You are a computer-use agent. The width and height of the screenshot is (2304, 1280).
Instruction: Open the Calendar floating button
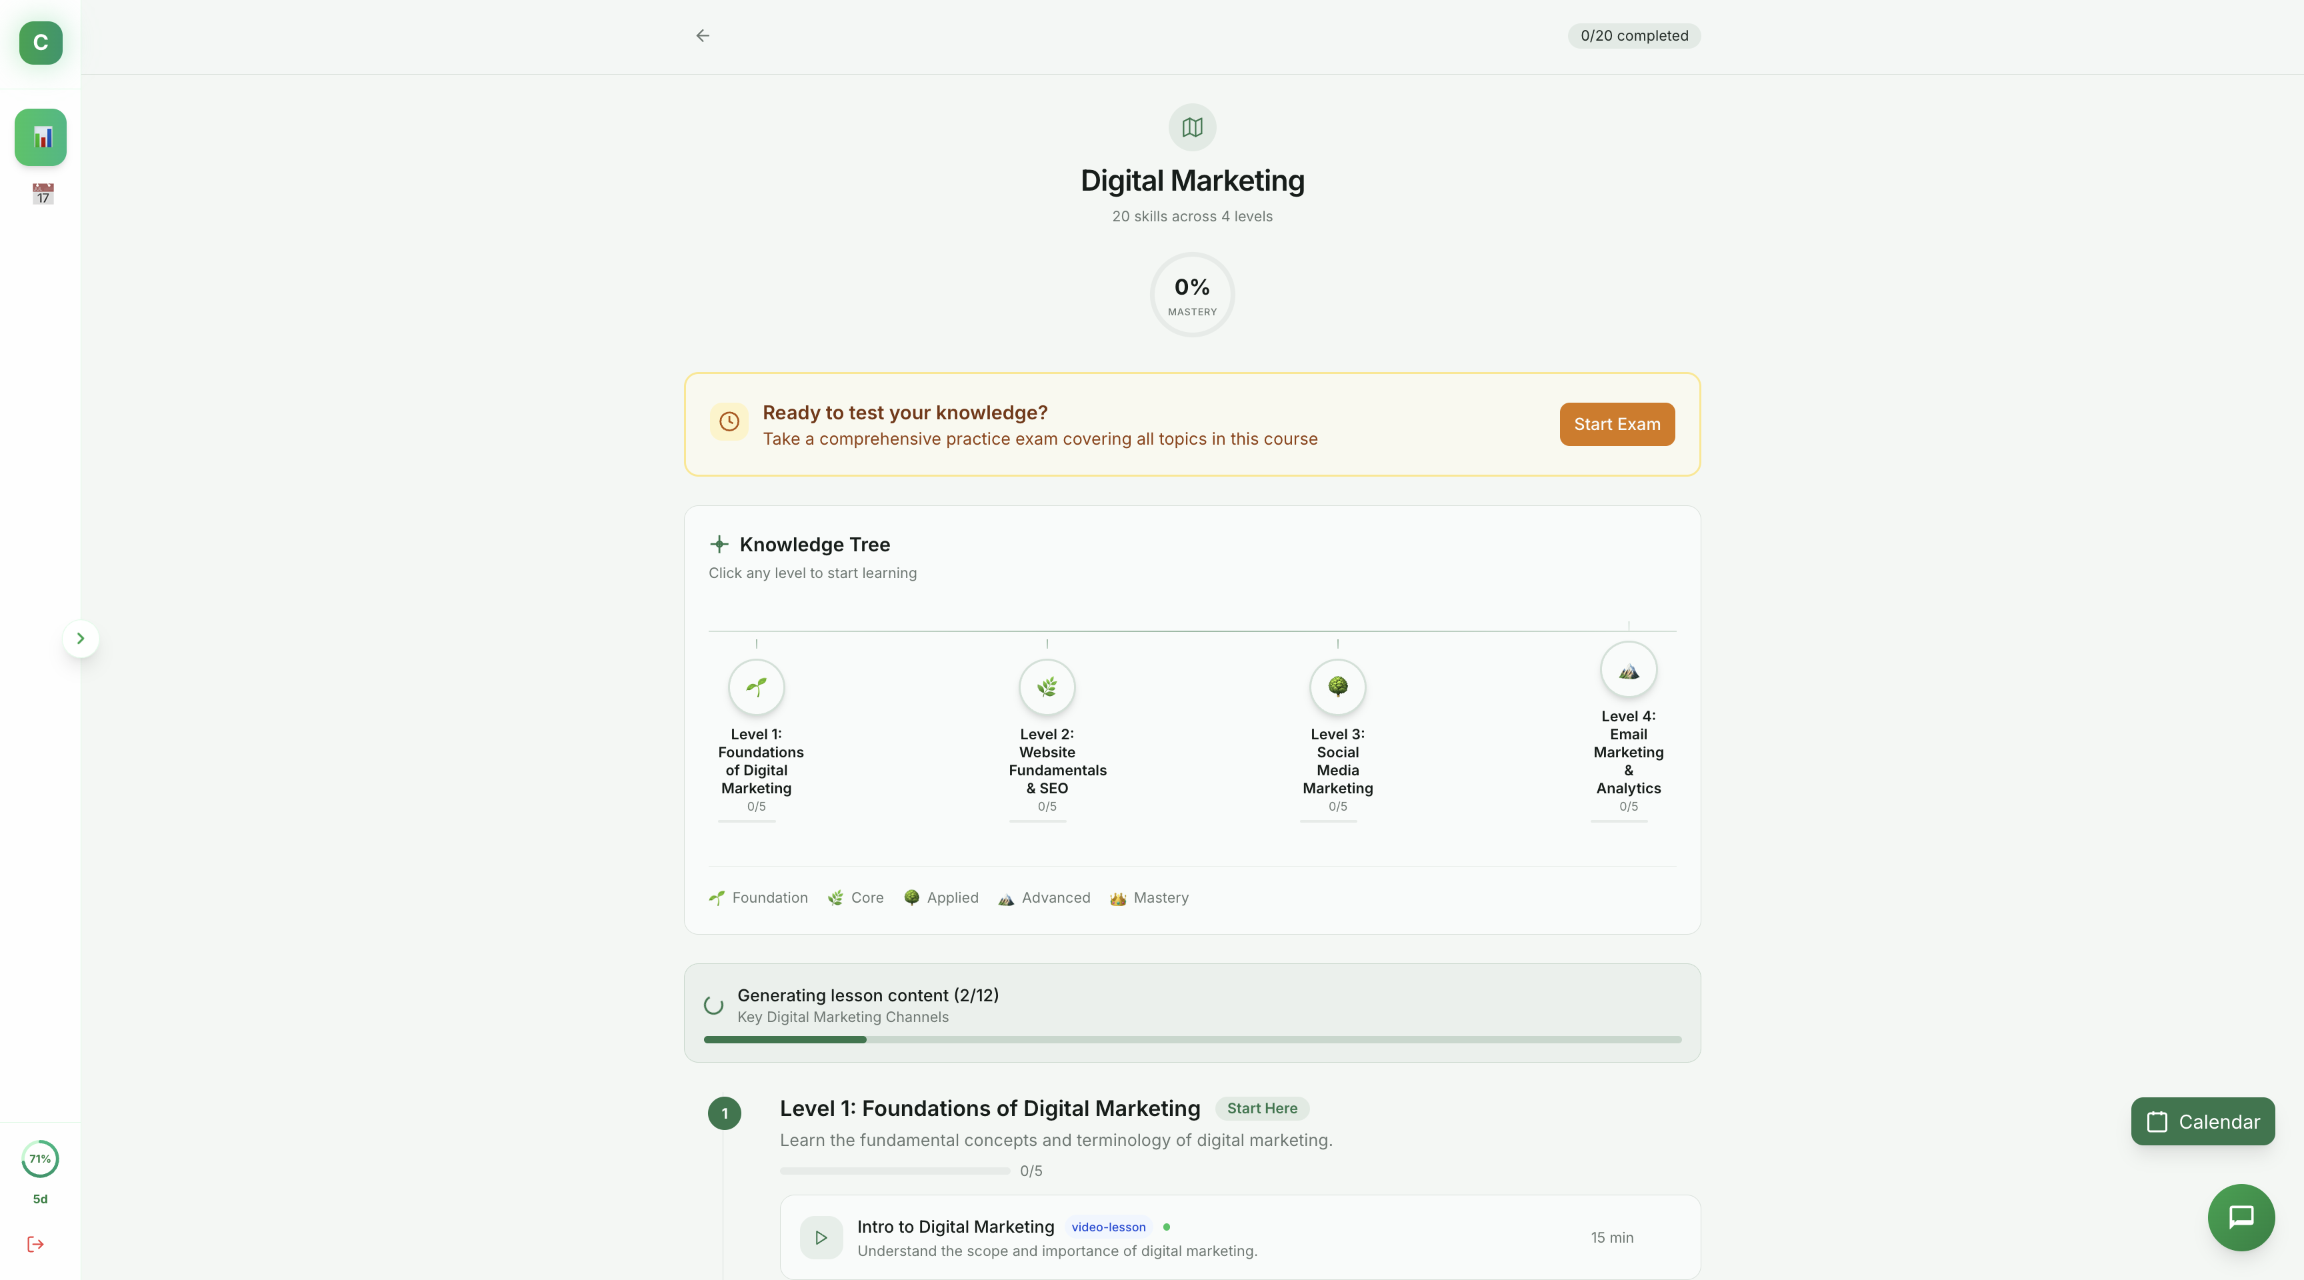click(2202, 1122)
